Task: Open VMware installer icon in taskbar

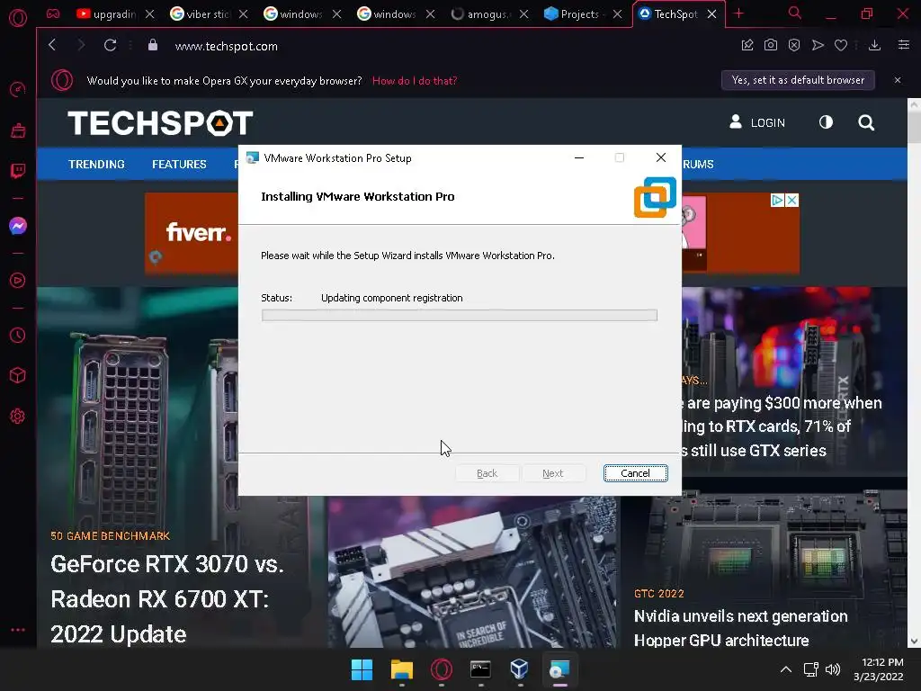Action: point(559,669)
